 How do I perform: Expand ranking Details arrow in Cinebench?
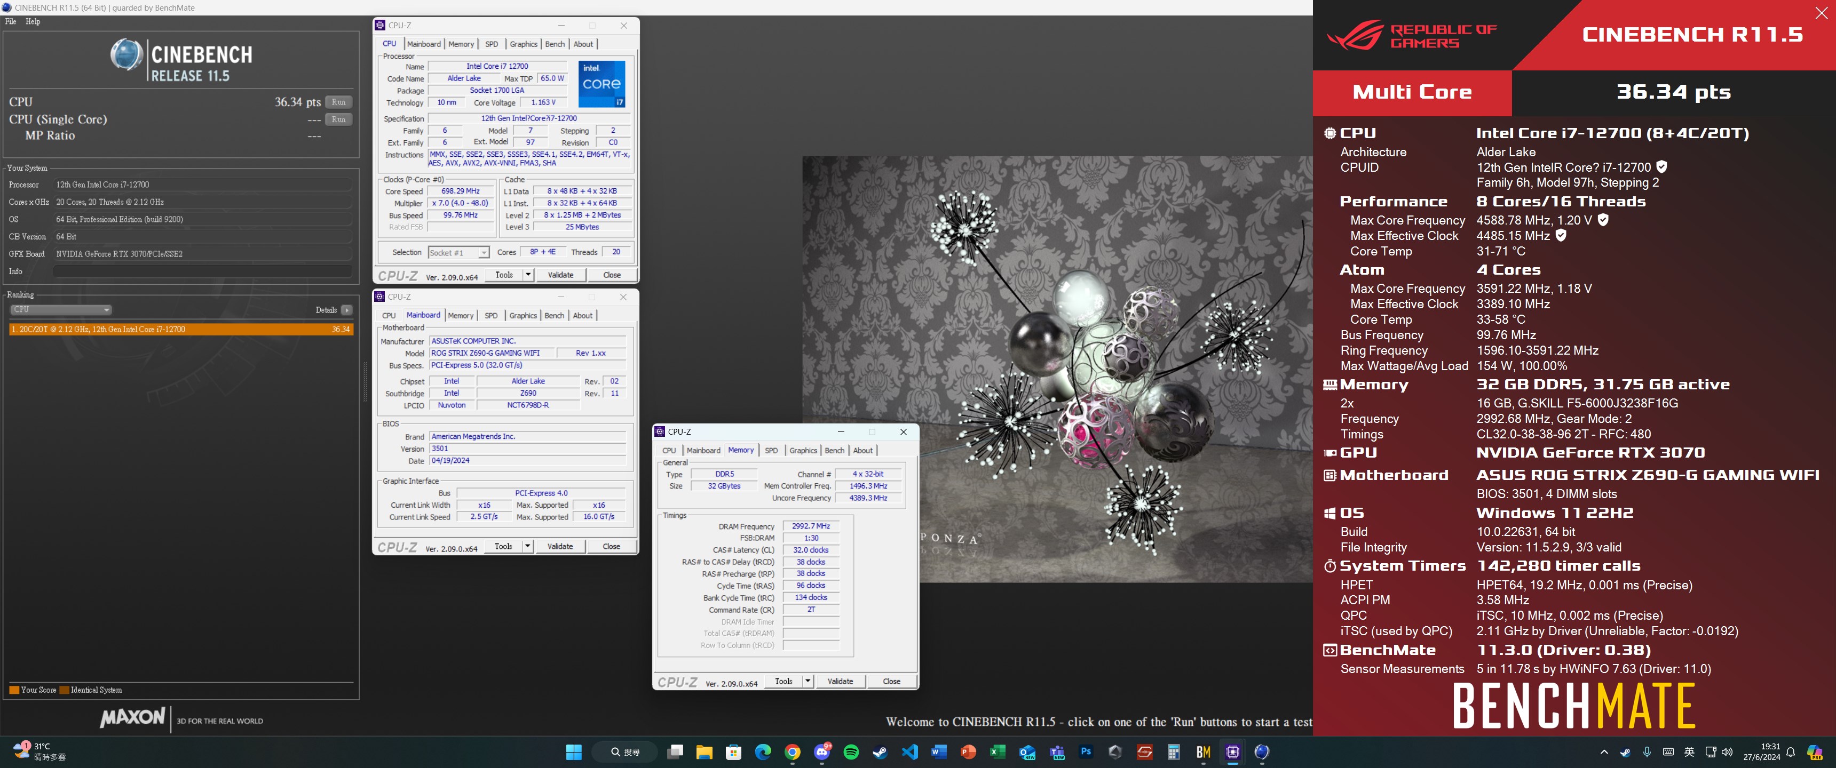coord(346,310)
